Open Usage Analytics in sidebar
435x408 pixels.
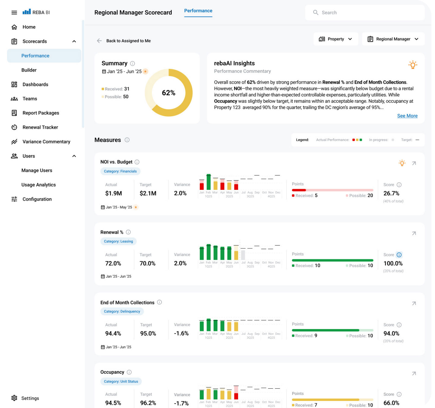(38, 185)
